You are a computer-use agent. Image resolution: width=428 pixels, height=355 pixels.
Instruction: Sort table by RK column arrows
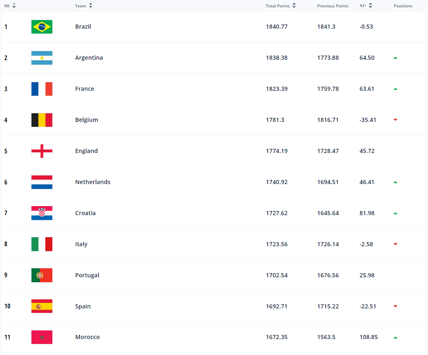(x=14, y=6)
